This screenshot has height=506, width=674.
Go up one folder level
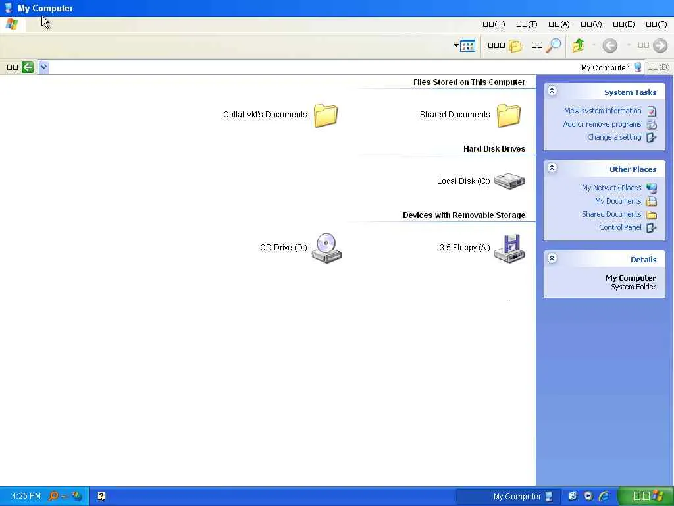tap(579, 45)
